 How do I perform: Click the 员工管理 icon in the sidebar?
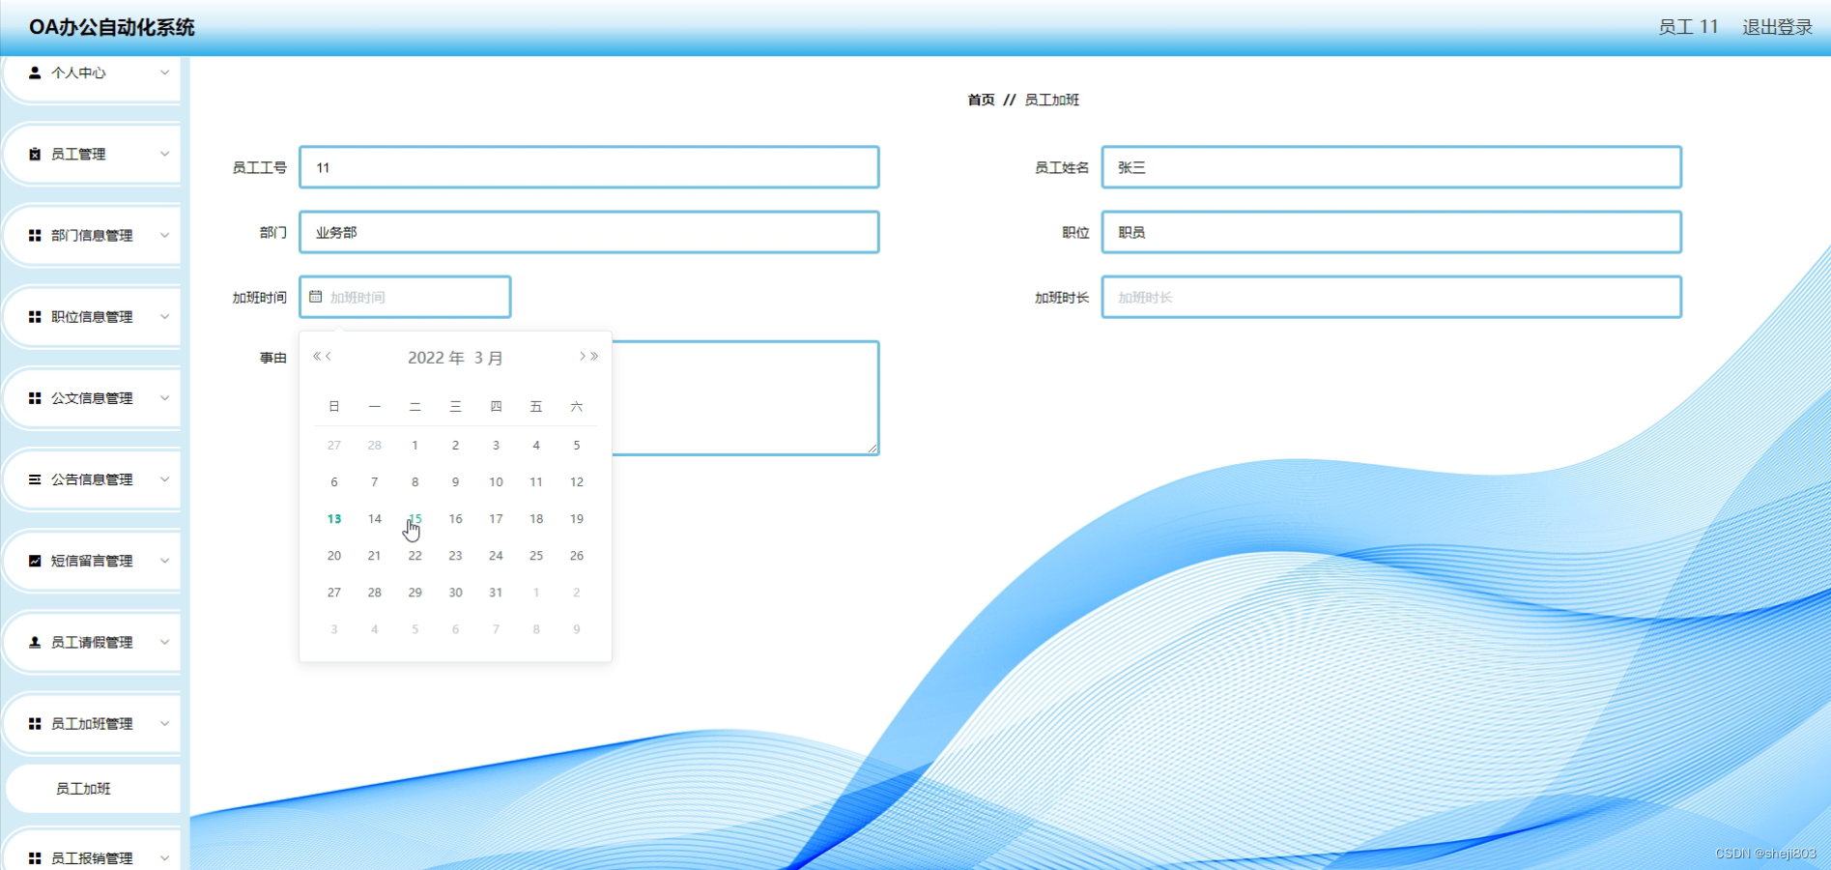[x=33, y=154]
